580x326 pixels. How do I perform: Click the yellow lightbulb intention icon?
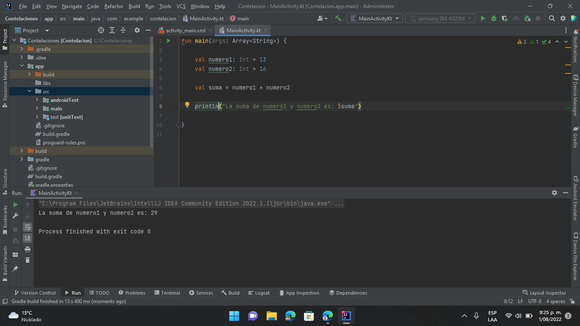[187, 105]
